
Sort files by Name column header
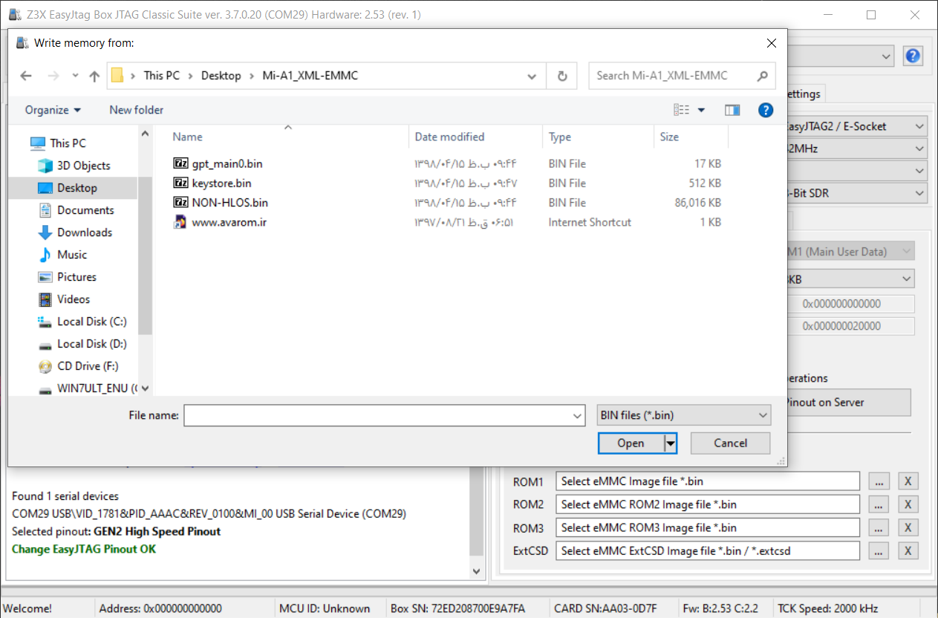point(187,137)
